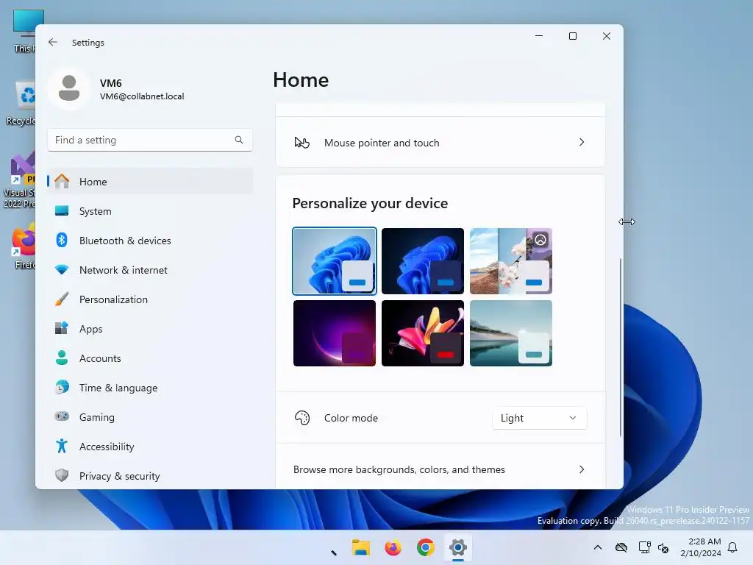The height and width of the screenshot is (565, 753).
Task: Open Gaming settings
Action: [150, 416]
